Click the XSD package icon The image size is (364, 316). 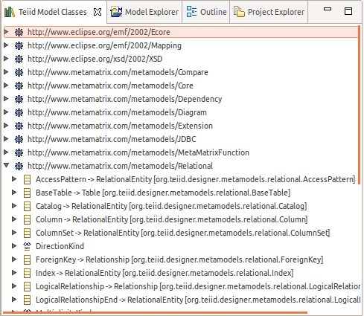(19, 59)
